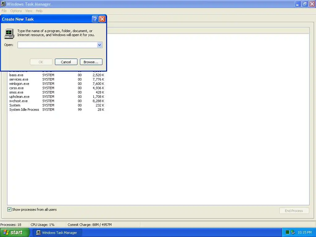Open the File menu

click(4, 11)
